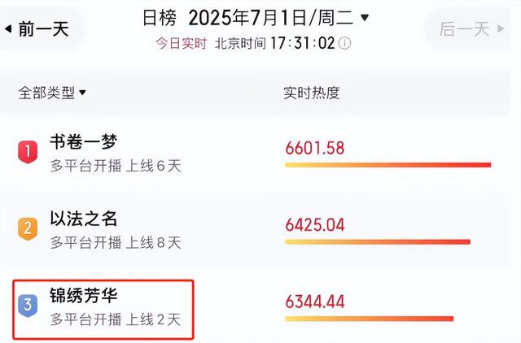Click the rank 1 red badge icon
521x343 pixels.
(28, 152)
